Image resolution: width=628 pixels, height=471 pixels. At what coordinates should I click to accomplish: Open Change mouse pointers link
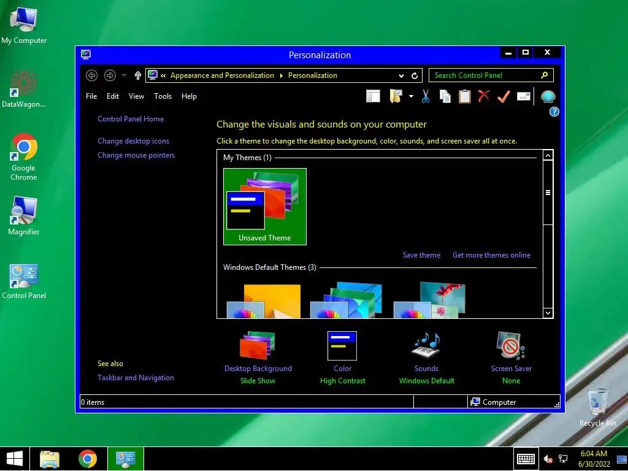136,155
